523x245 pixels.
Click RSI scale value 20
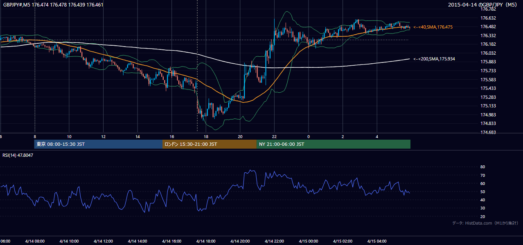click(x=482, y=216)
